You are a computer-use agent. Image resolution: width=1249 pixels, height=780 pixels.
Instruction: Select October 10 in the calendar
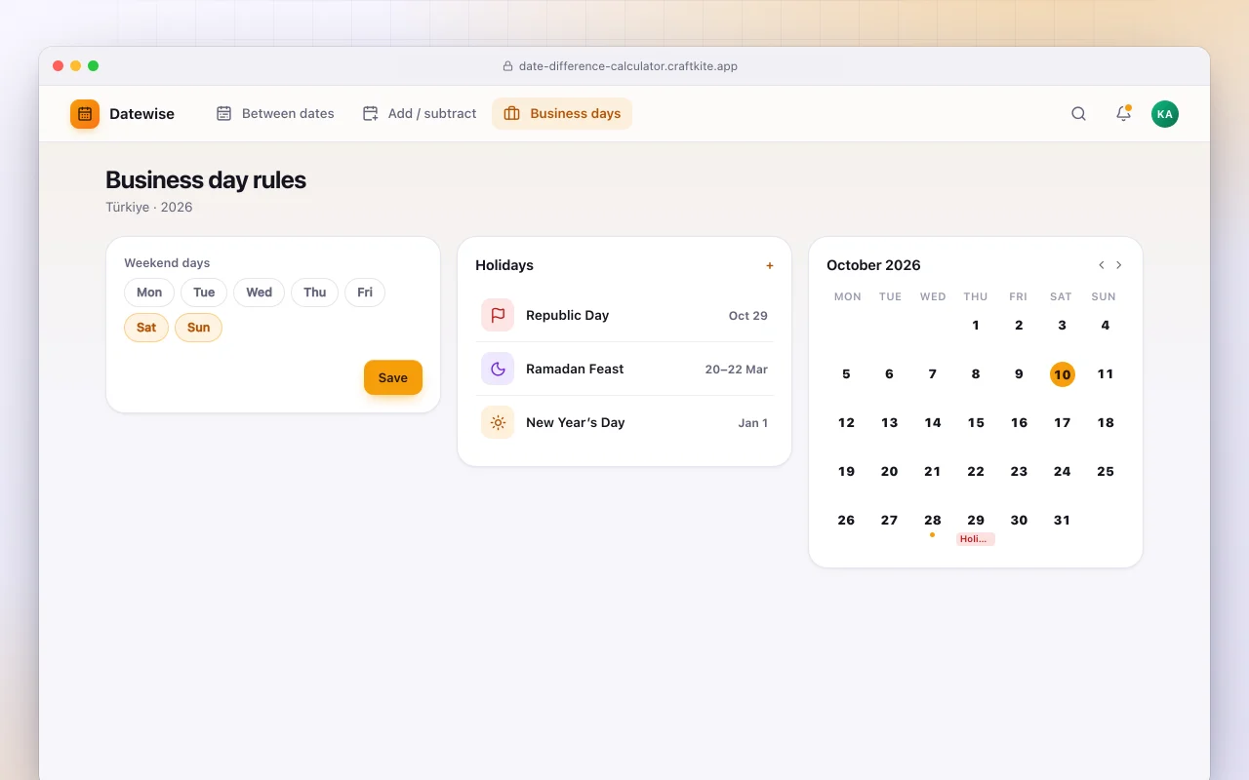coord(1062,374)
